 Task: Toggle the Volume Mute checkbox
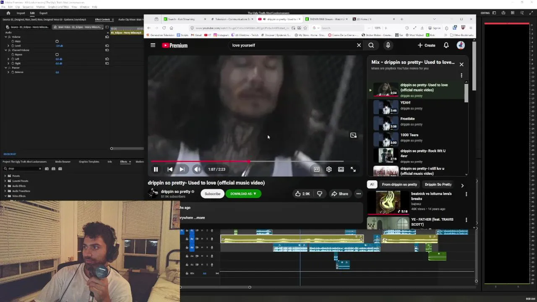tap(57, 42)
